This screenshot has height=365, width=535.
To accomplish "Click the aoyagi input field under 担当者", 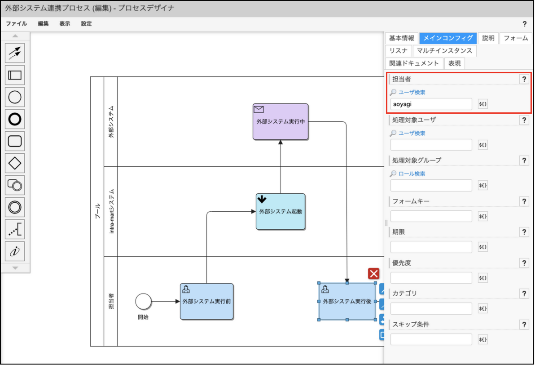I will click(431, 104).
